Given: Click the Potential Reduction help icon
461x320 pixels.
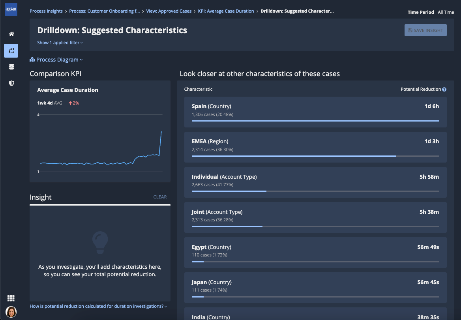Looking at the screenshot, I should coord(444,89).
